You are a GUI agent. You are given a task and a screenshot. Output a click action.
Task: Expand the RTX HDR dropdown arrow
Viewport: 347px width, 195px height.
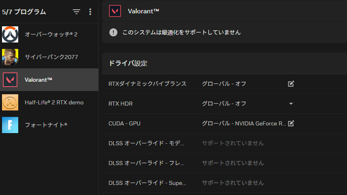coord(291,104)
